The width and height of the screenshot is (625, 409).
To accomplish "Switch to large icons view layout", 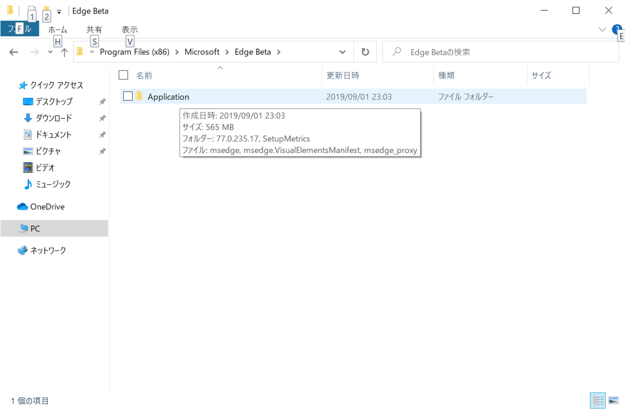I will [x=613, y=401].
